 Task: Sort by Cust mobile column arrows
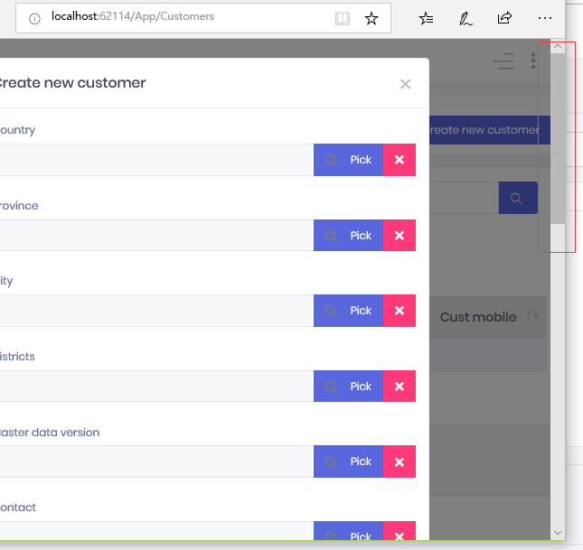pos(532,315)
